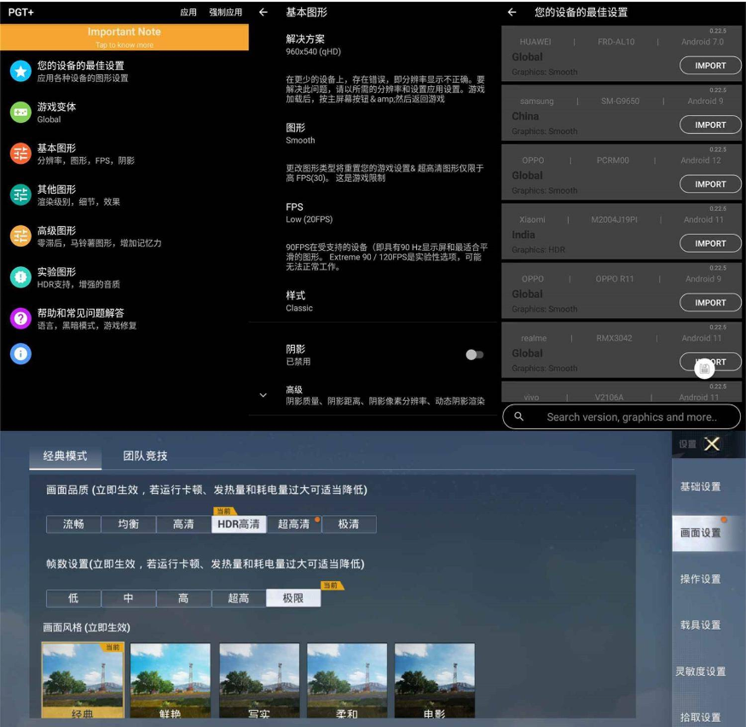Select 流畅 picture quality option
The height and width of the screenshot is (727, 746).
[73, 524]
